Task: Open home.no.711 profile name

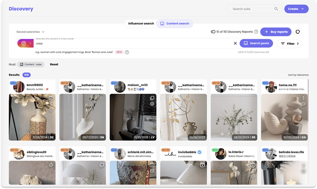Action: (288, 85)
